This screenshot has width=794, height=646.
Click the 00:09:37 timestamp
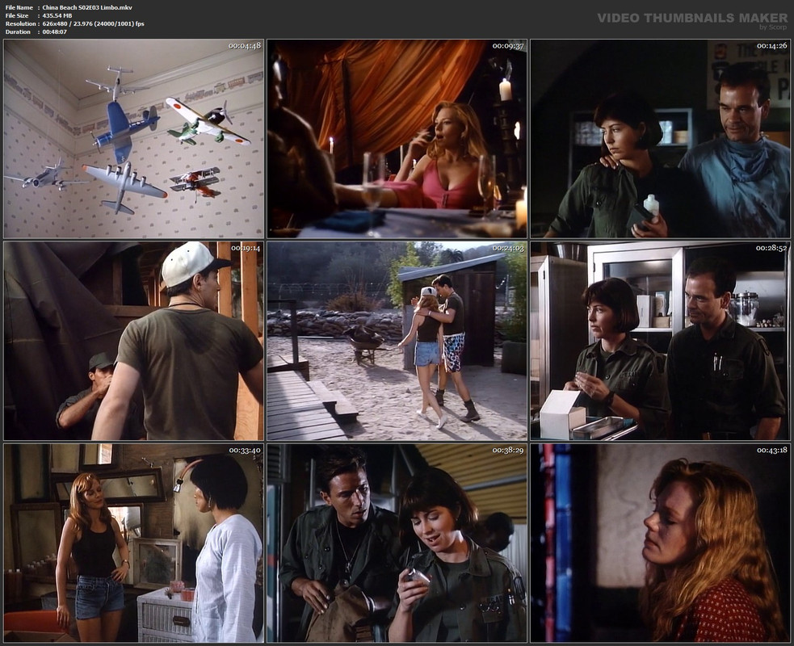click(x=508, y=45)
